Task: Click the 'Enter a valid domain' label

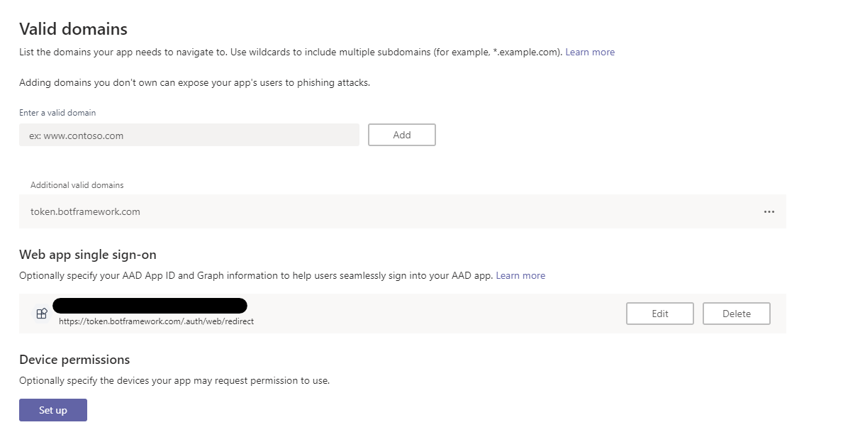Action: (57, 112)
